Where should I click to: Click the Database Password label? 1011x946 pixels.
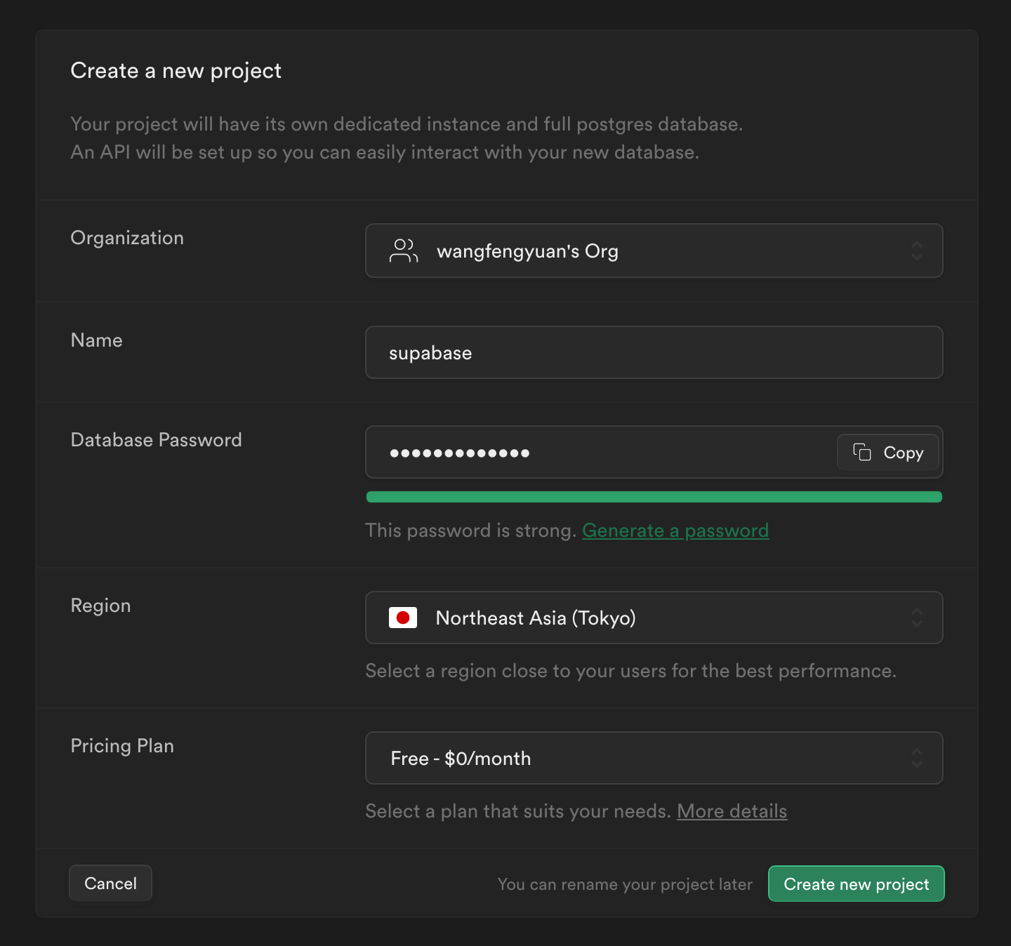(156, 440)
